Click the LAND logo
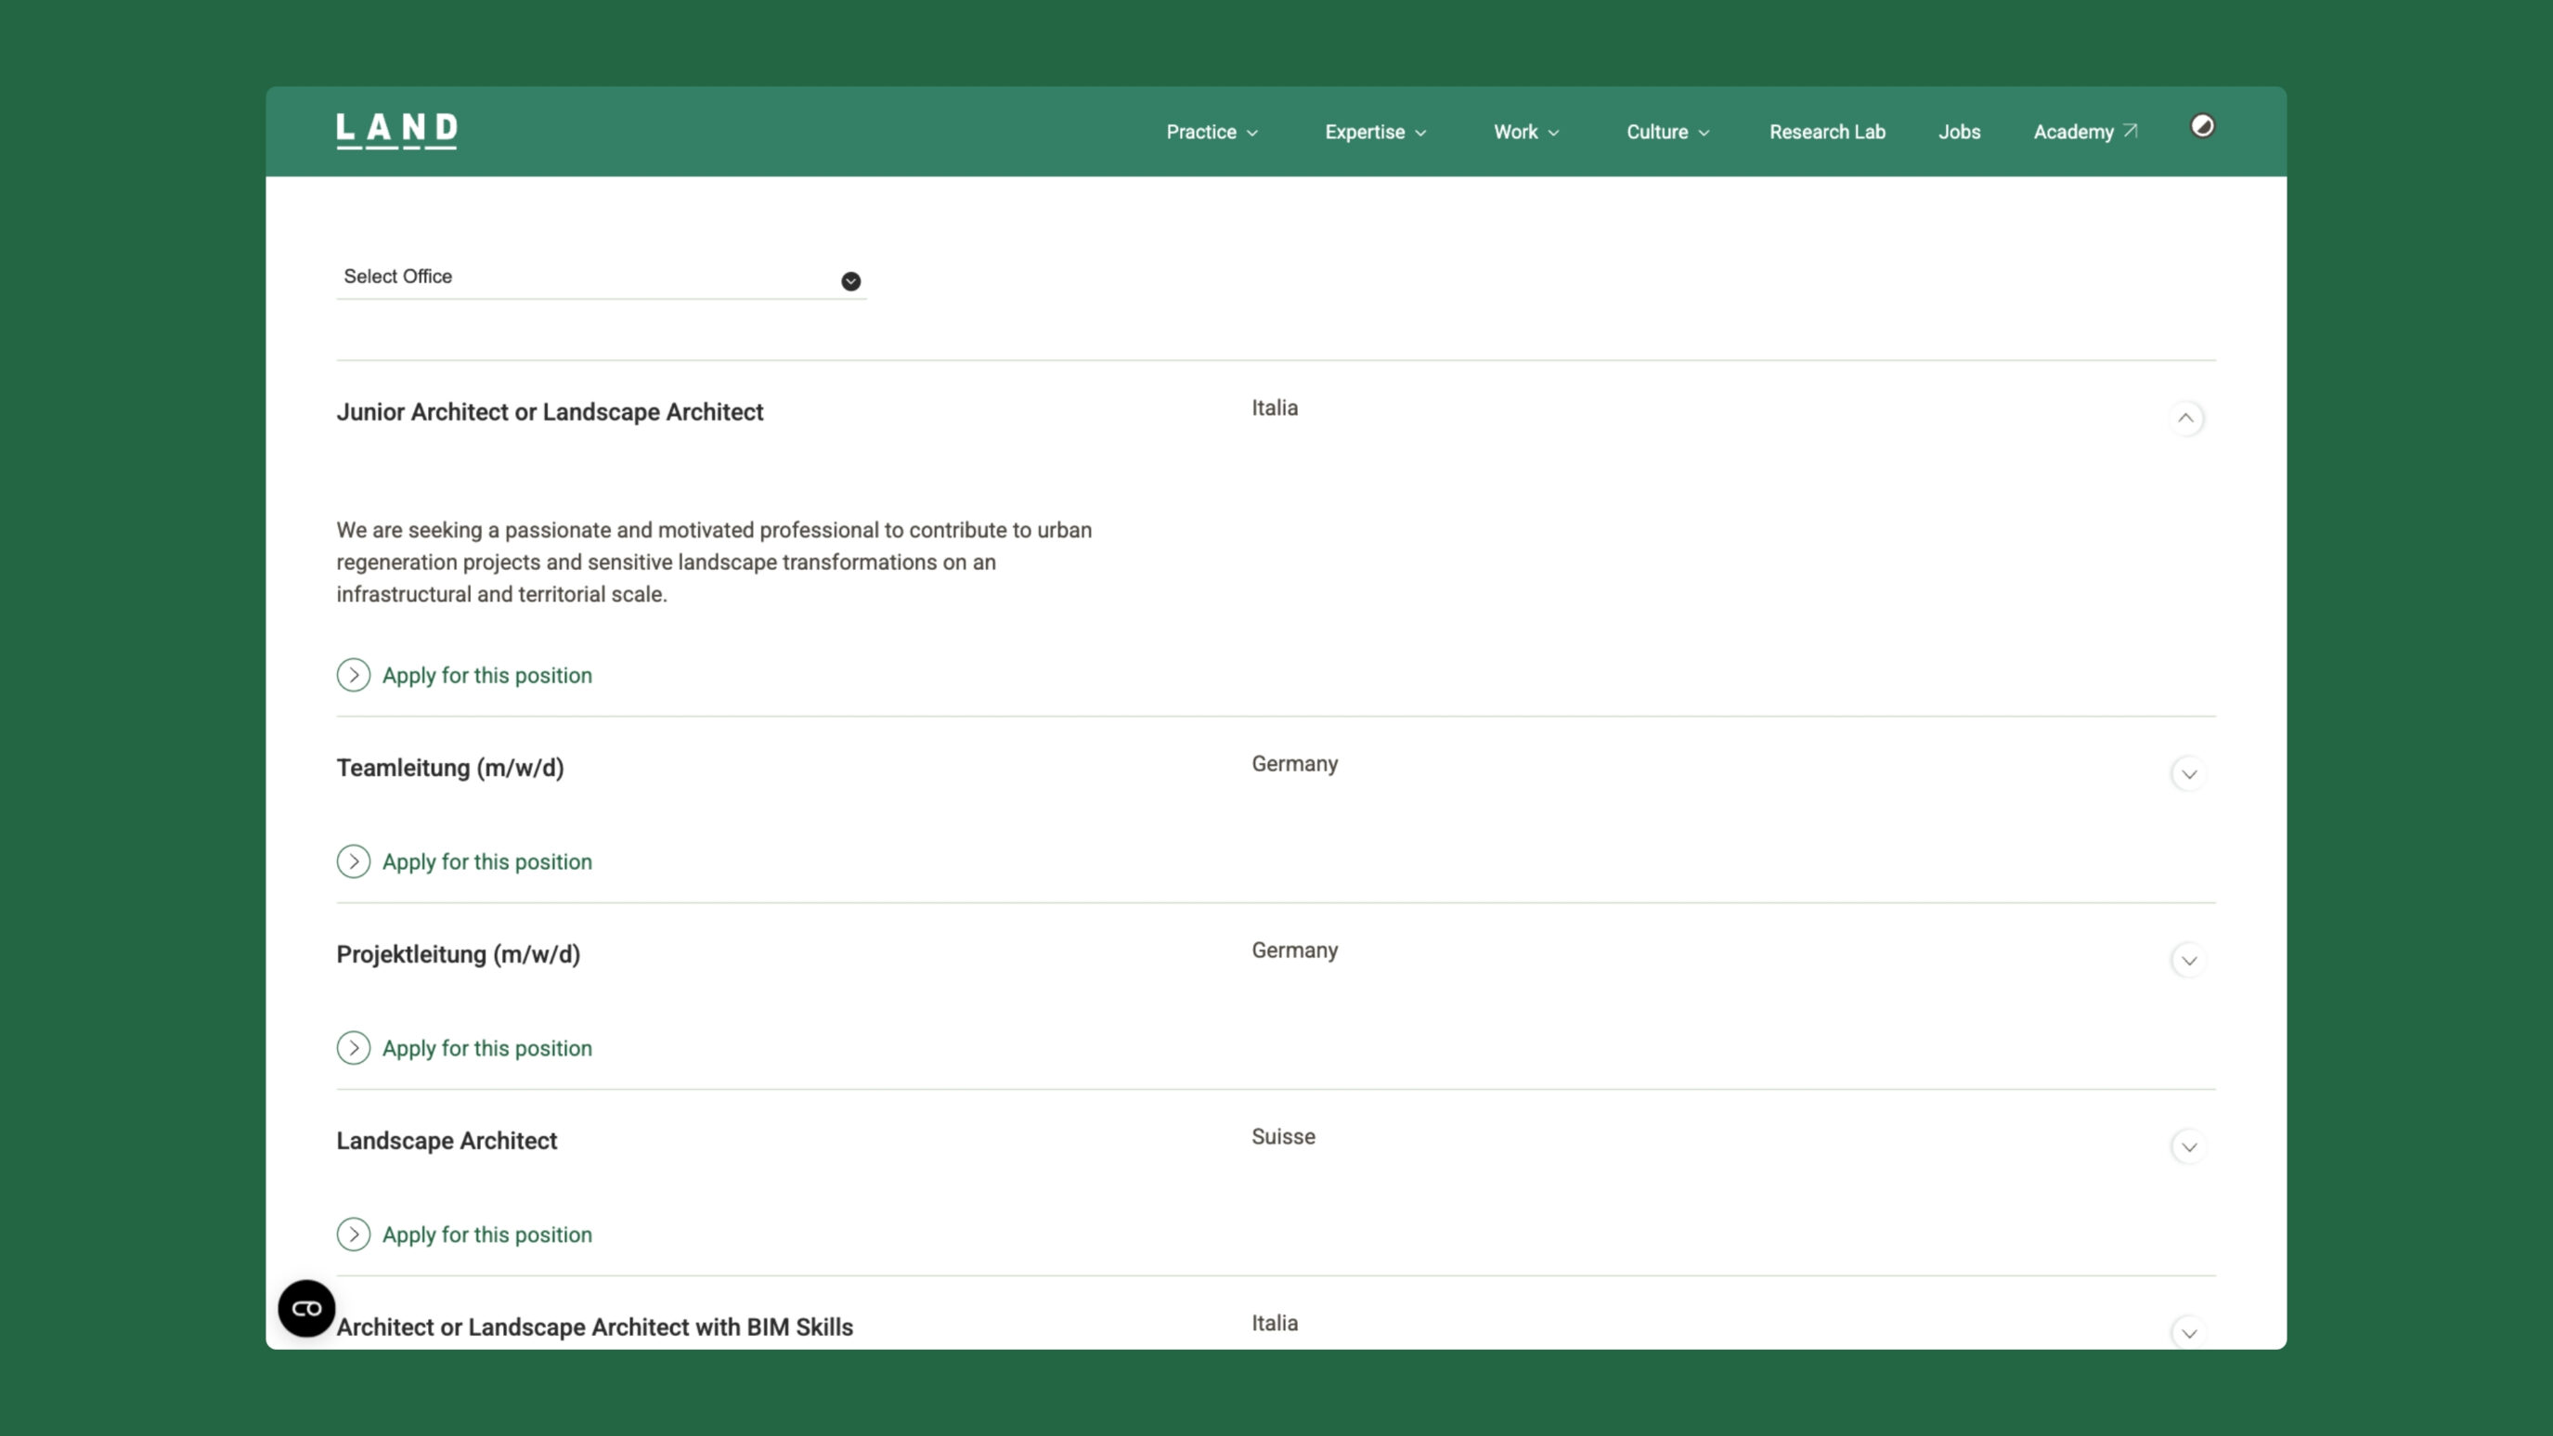2553x1436 pixels. [x=396, y=130]
